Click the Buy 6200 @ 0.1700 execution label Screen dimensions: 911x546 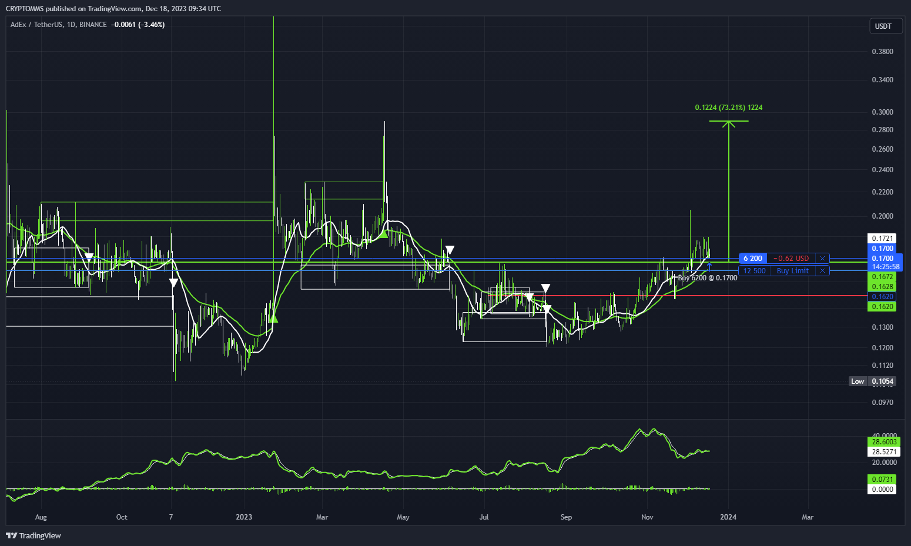pos(708,278)
